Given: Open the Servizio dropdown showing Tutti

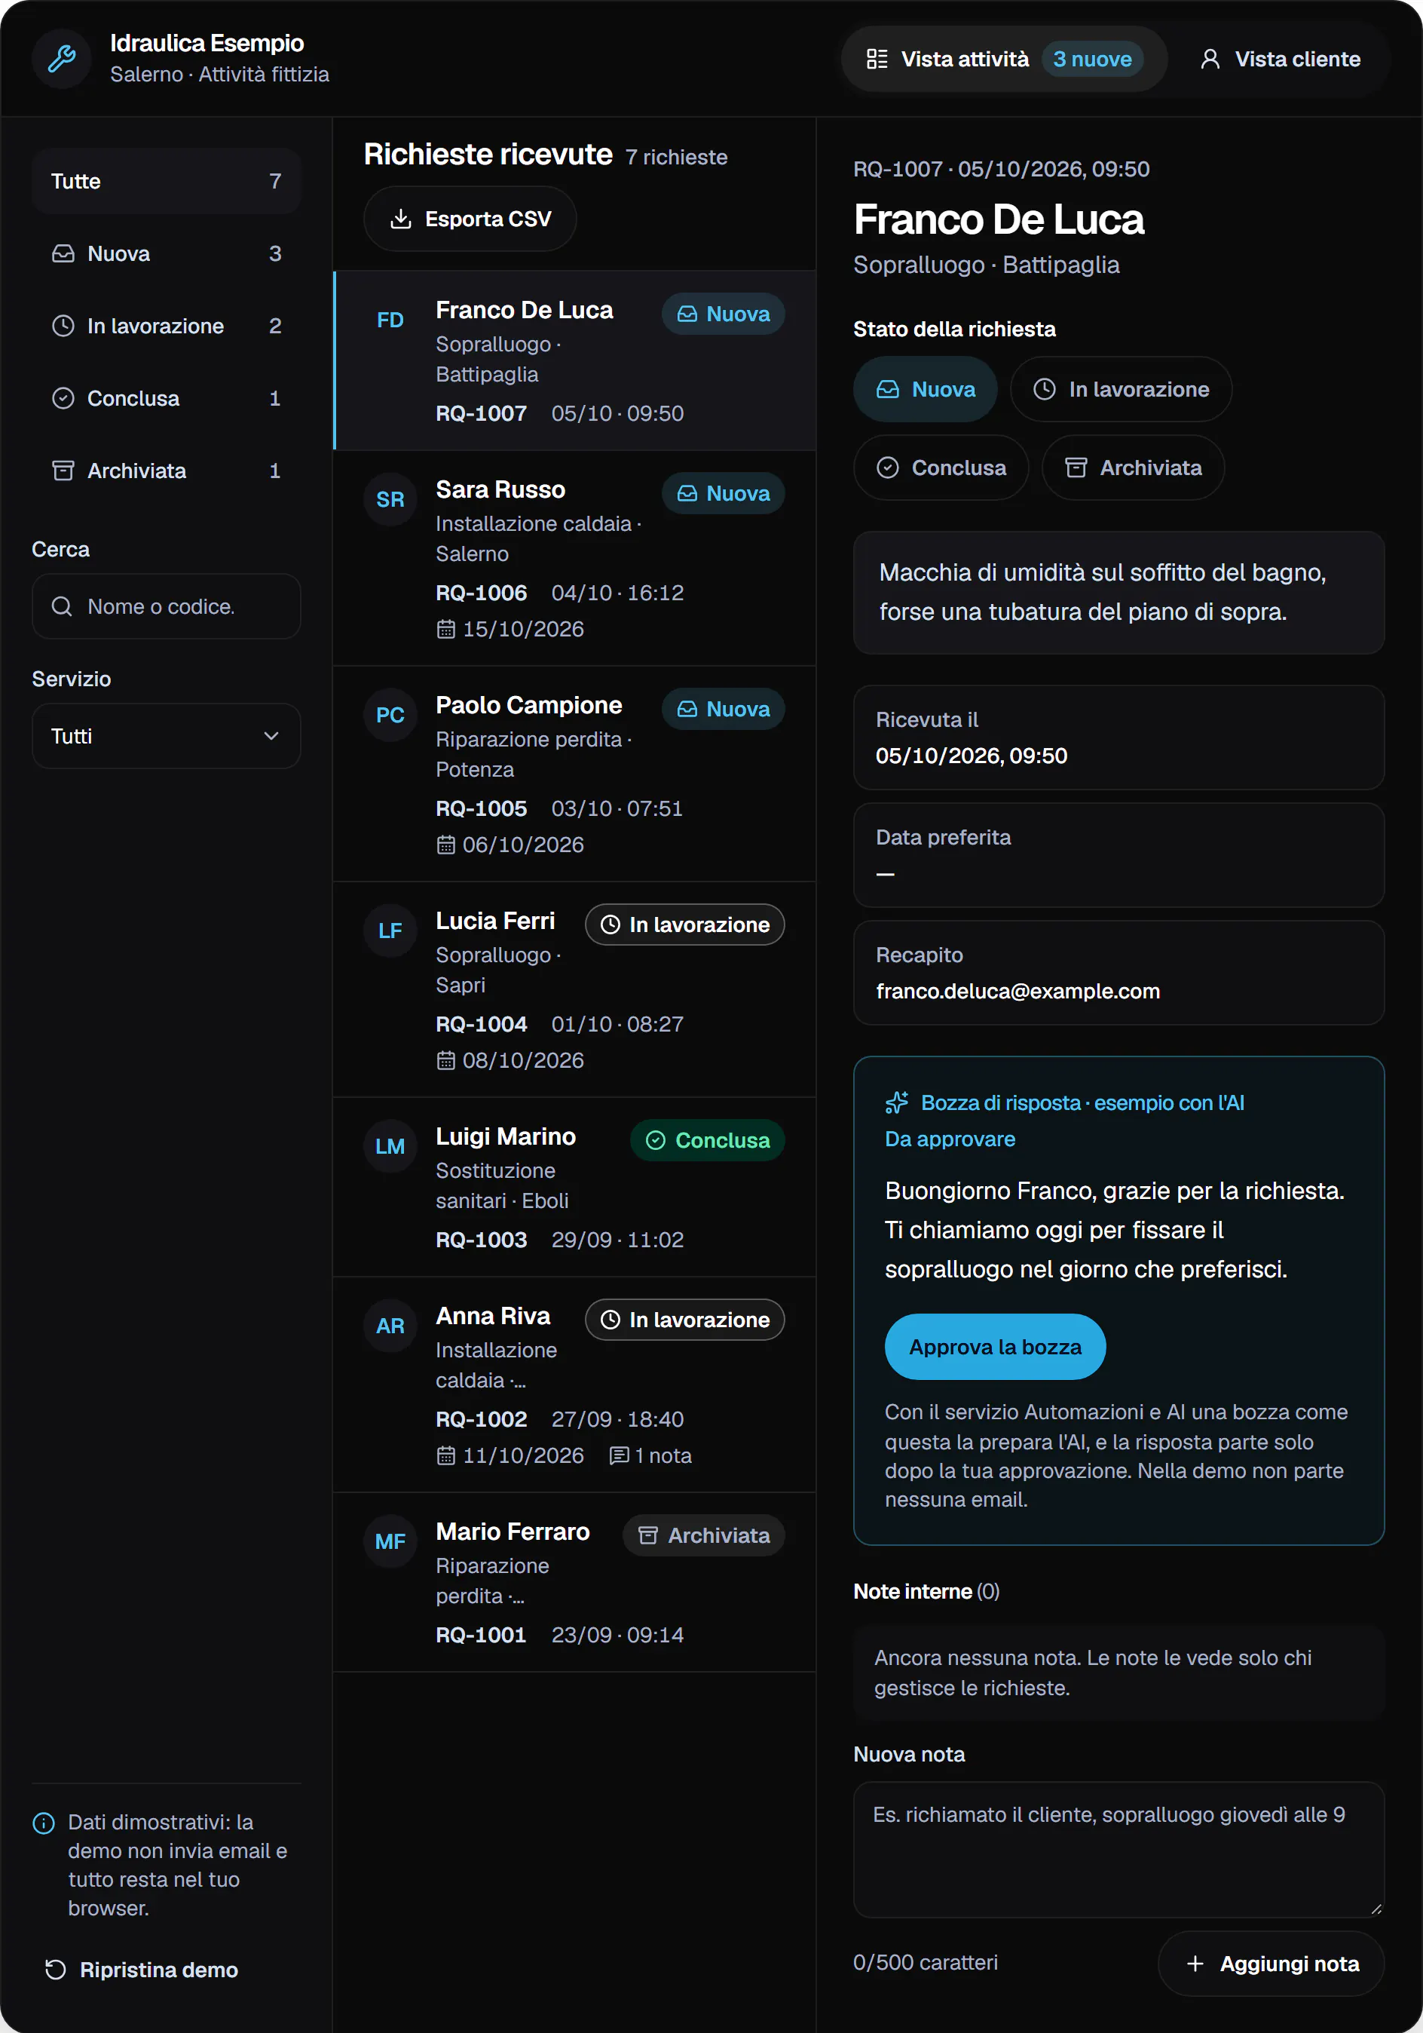Looking at the screenshot, I should coord(167,736).
